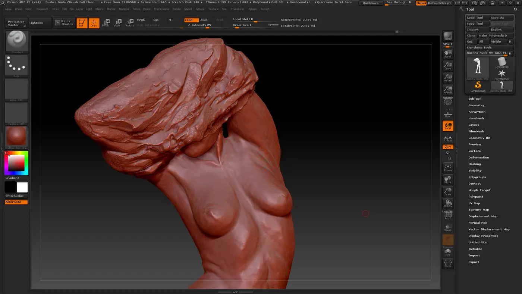Click the AAHalf icon
Screen dimensions: 522x294
(x=448, y=90)
